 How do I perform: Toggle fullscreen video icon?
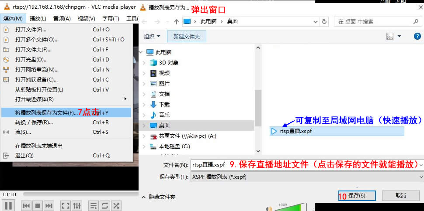pos(66,206)
